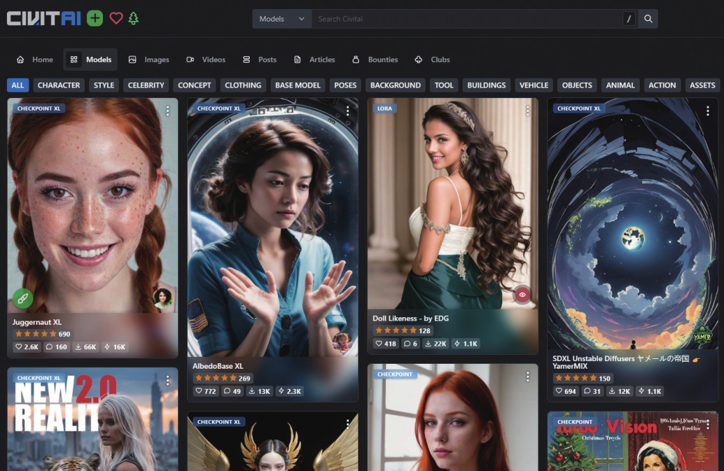The image size is (724, 471).
Task: Filter by TOOL category
Action: click(444, 85)
